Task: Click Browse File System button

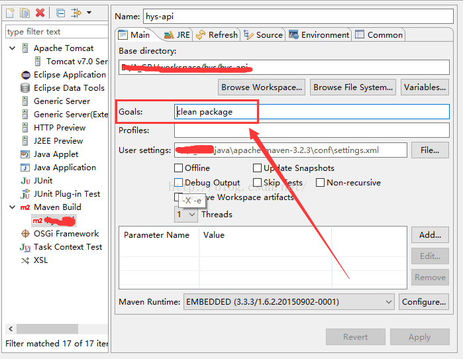Action: coord(353,87)
